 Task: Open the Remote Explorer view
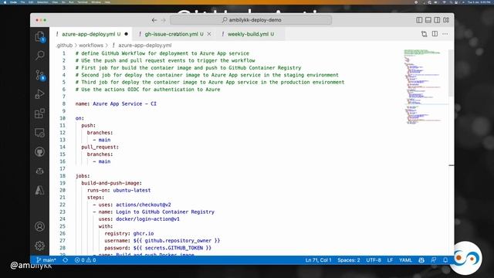pyautogui.click(x=39, y=133)
